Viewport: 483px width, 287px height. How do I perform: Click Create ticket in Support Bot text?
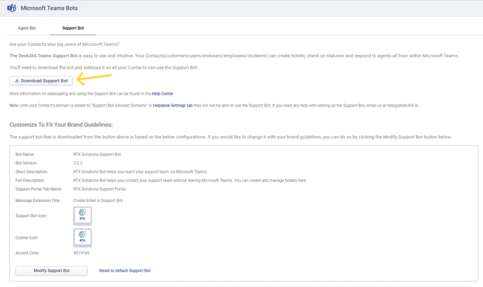coord(98,200)
